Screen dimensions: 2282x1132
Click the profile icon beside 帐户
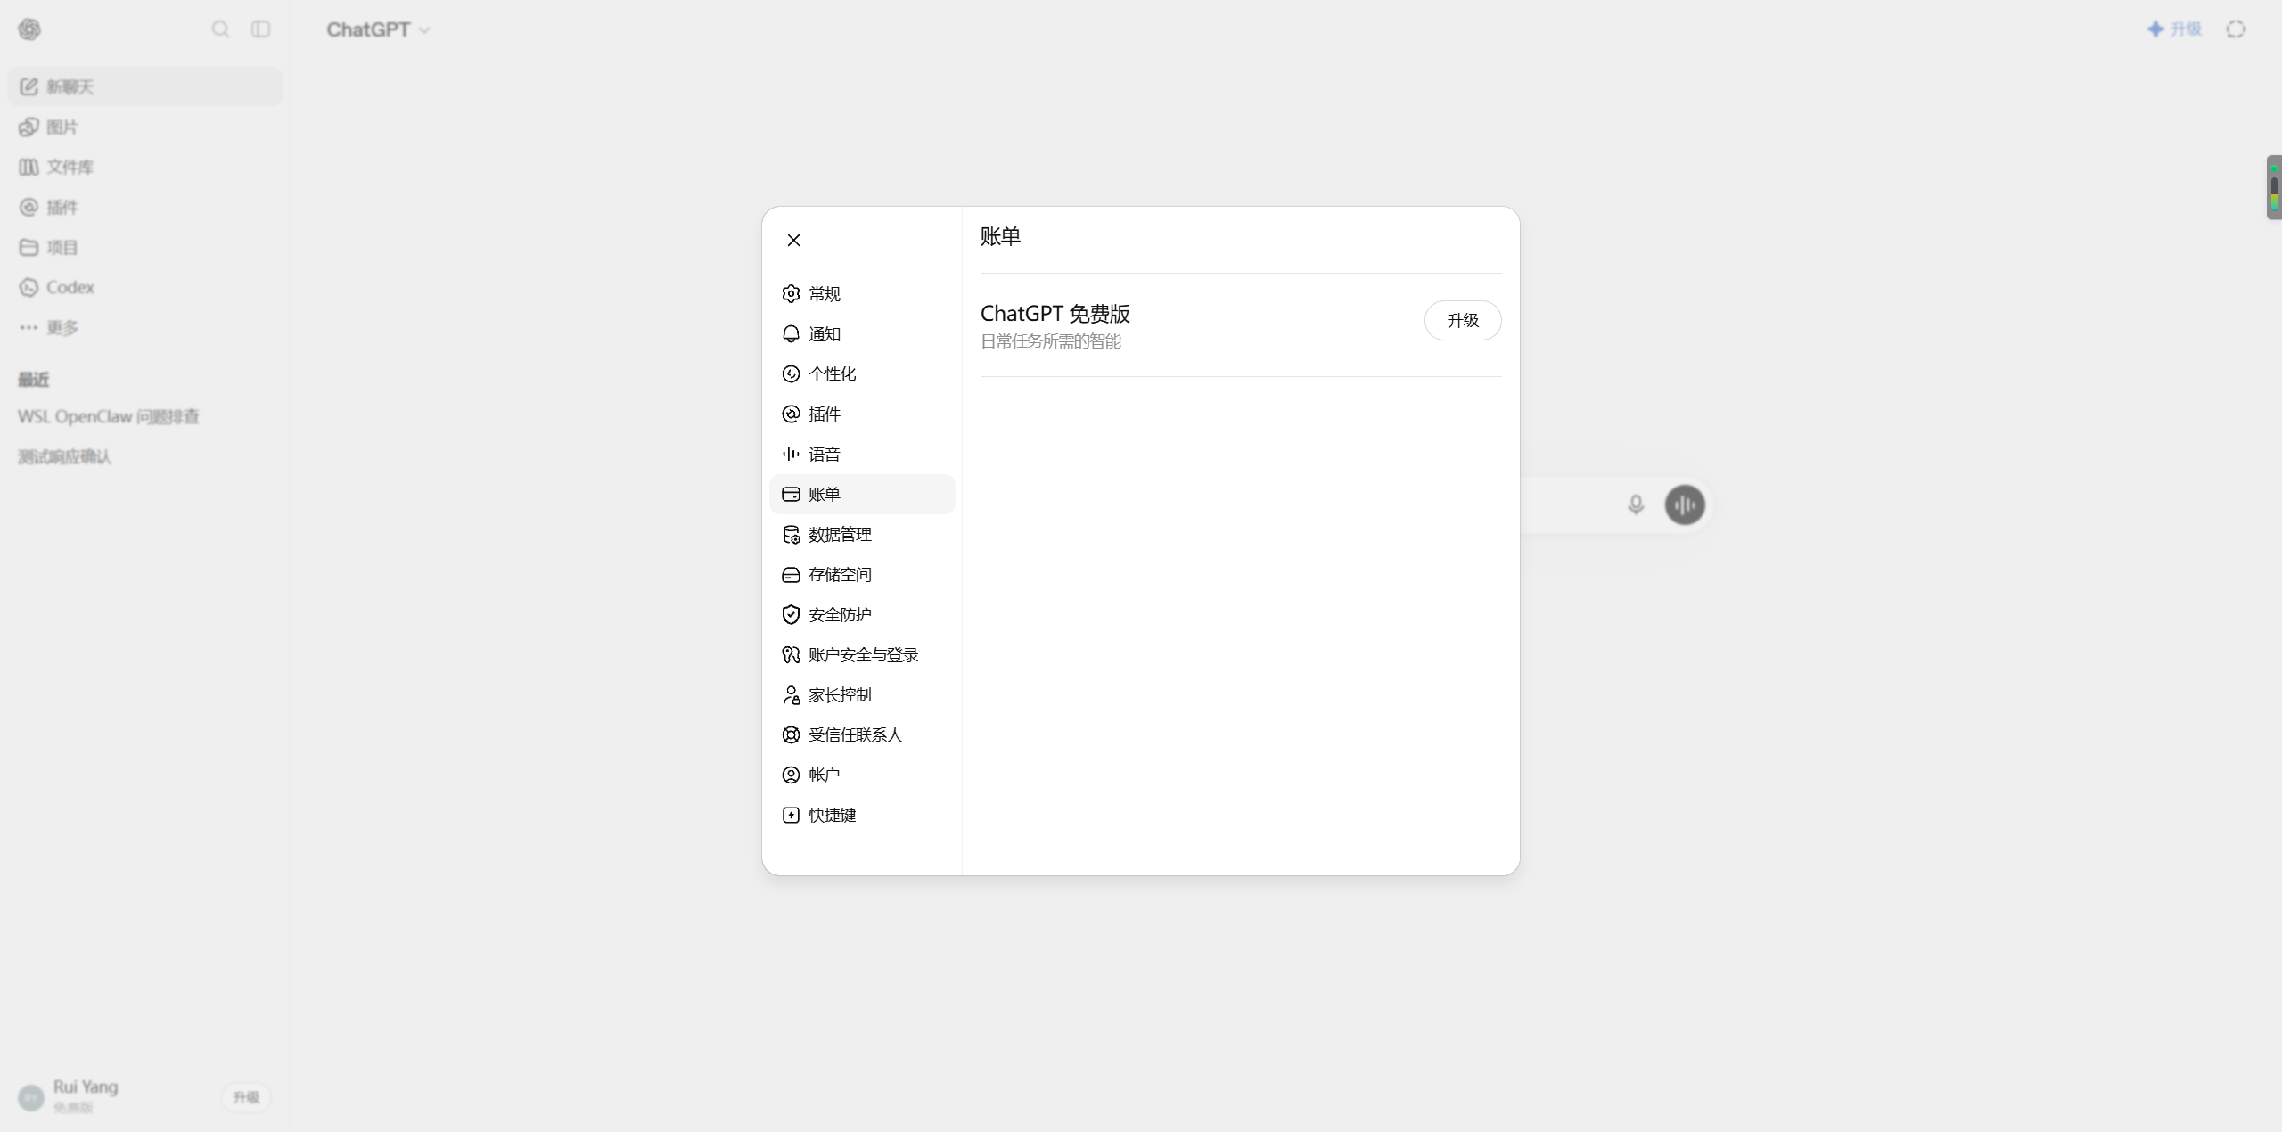click(791, 775)
